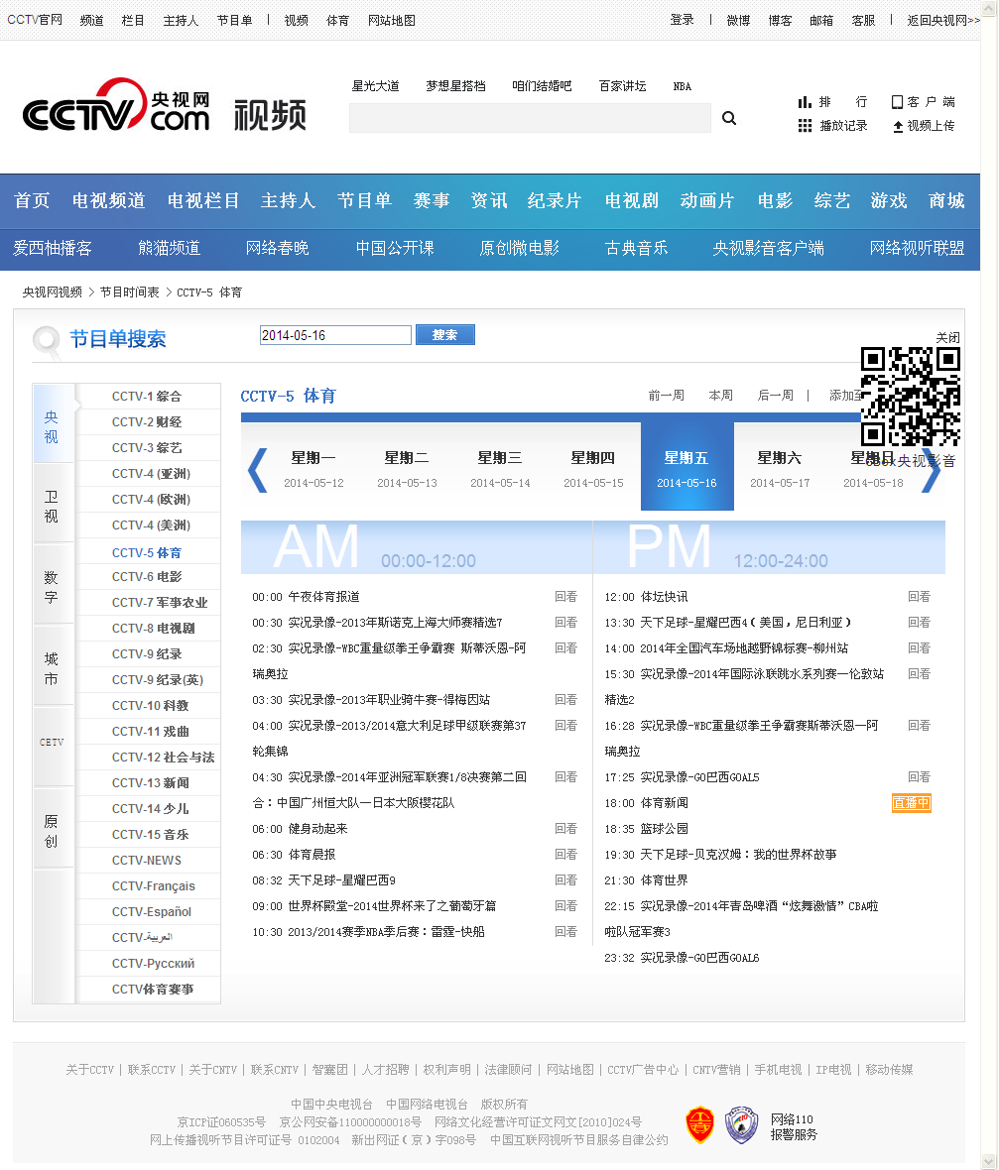This screenshot has height=1170, width=999.
Task: Open the 排行 ranking icon link
Action: tap(832, 101)
